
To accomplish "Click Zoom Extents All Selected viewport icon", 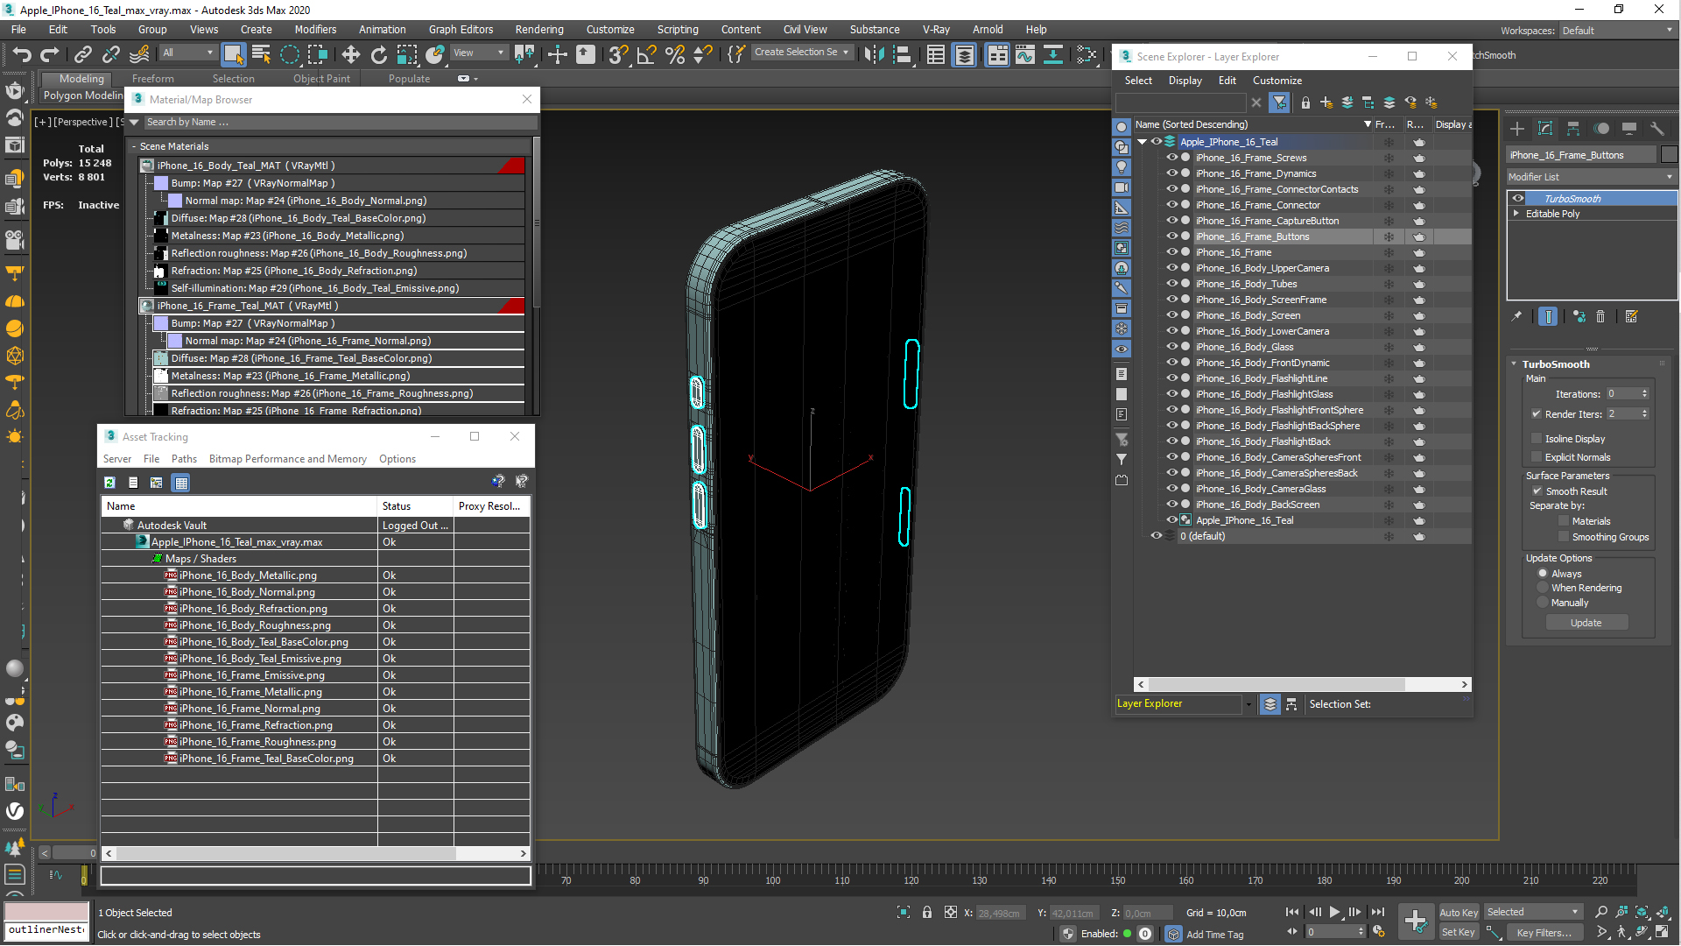I will pos(1662,912).
